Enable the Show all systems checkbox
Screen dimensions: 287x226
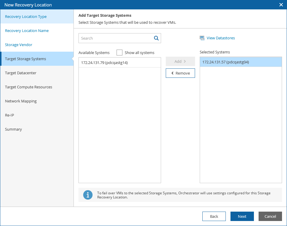[119, 53]
